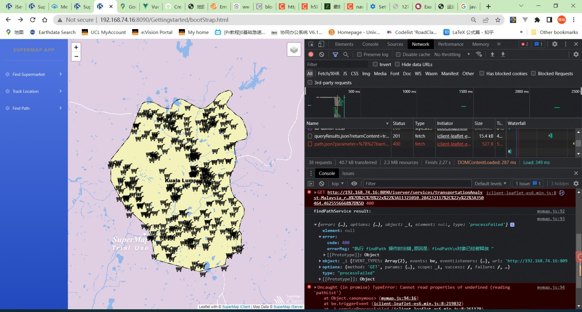Open network search magnifier

click(346, 54)
